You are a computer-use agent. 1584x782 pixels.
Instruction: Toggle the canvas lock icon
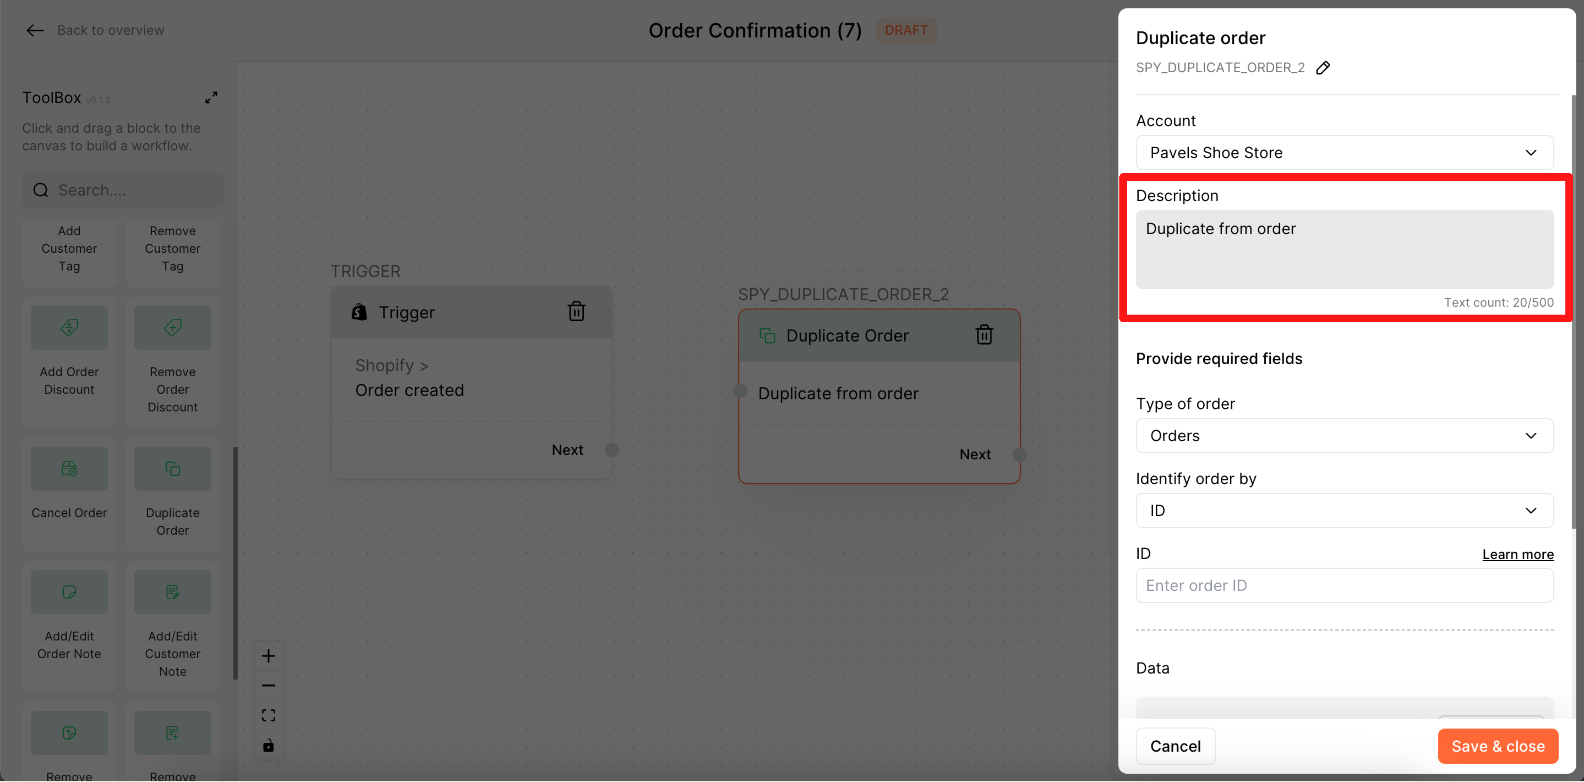click(268, 745)
